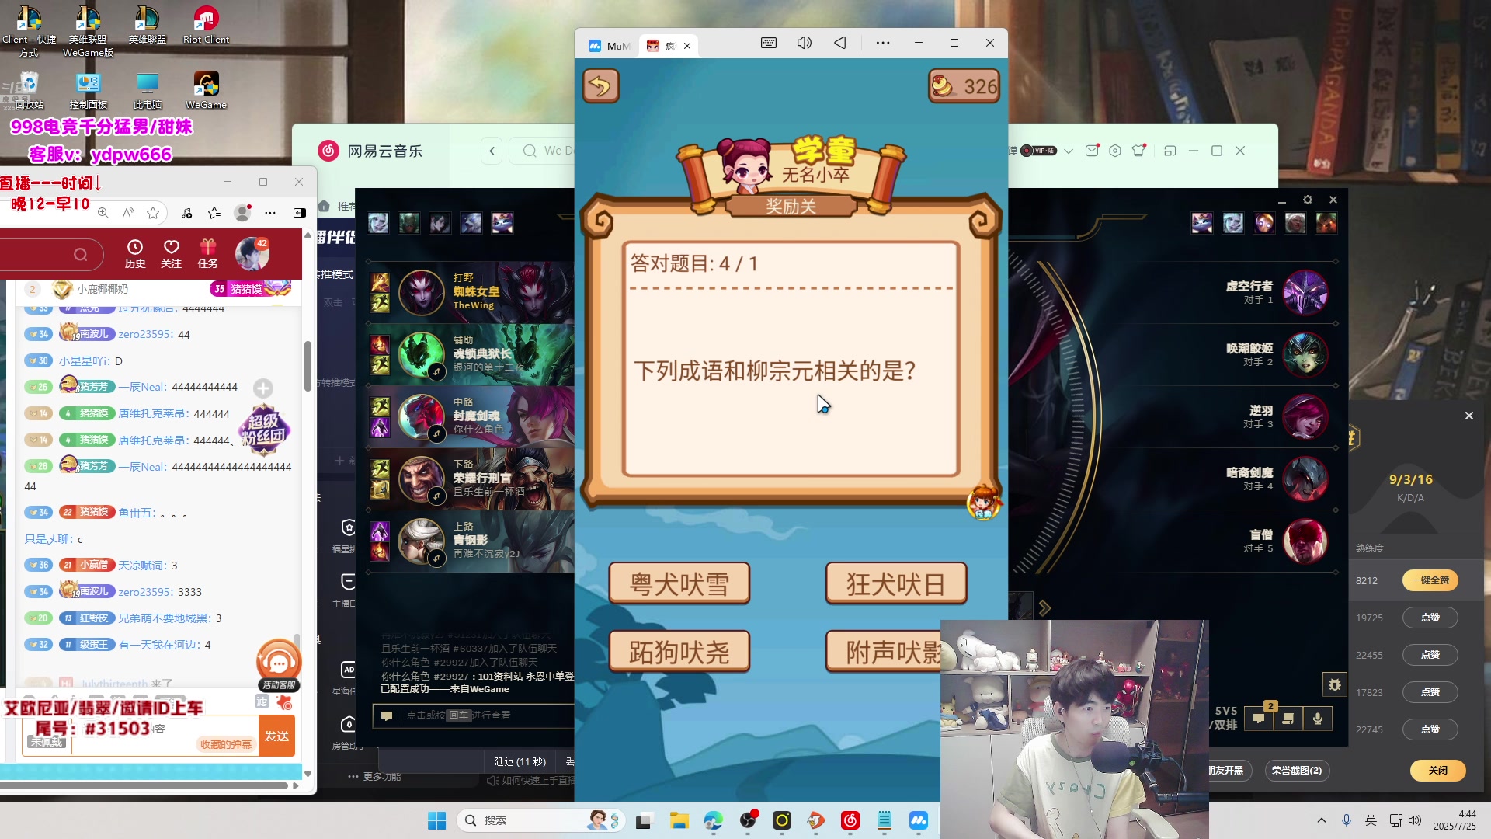Open the coin counter showing 326

click(x=964, y=86)
